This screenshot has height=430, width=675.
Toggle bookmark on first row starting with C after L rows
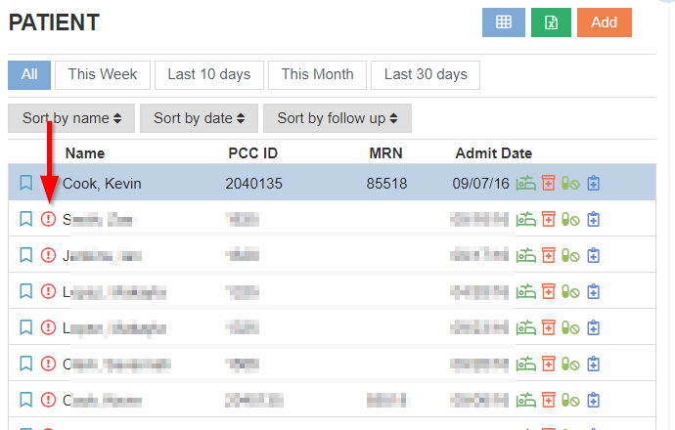click(x=25, y=364)
